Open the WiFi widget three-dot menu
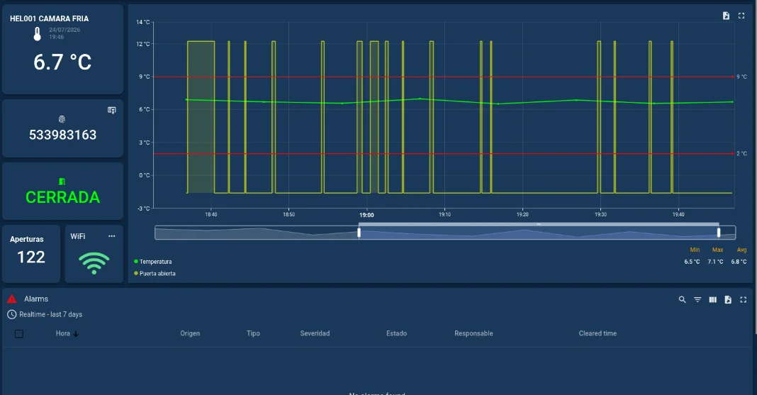This screenshot has width=757, height=395. tap(111, 236)
